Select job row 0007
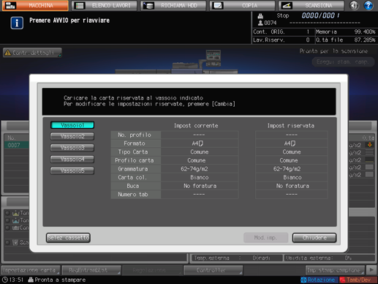The image size is (378, 284). point(16,145)
